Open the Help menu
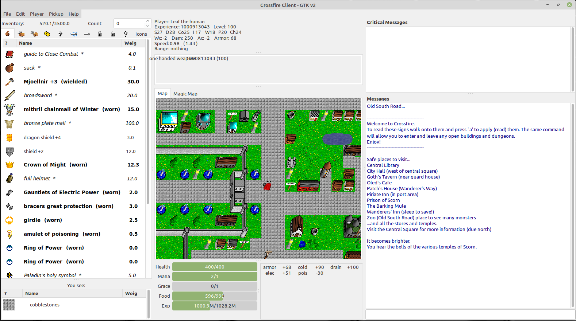576x321 pixels. tap(74, 14)
